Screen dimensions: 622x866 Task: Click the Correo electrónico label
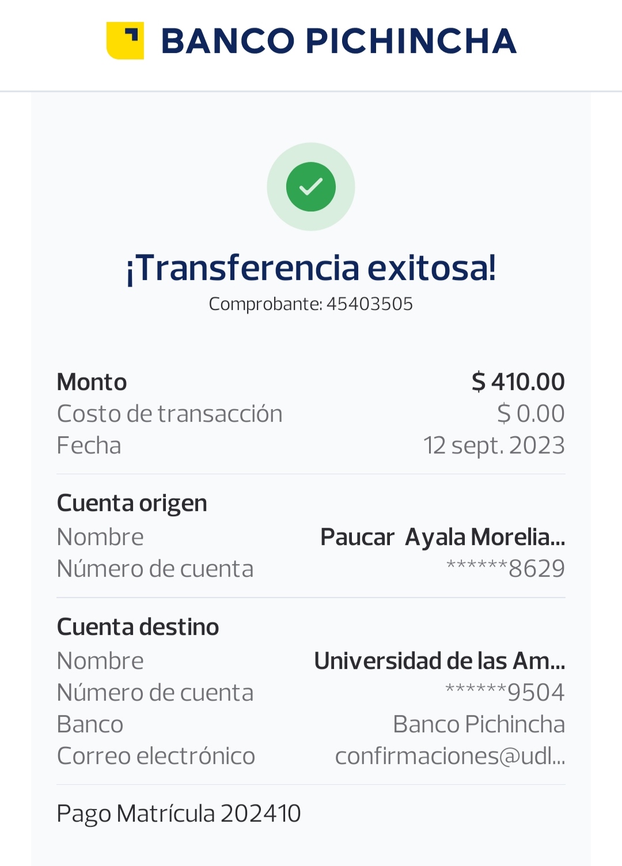[x=155, y=756]
